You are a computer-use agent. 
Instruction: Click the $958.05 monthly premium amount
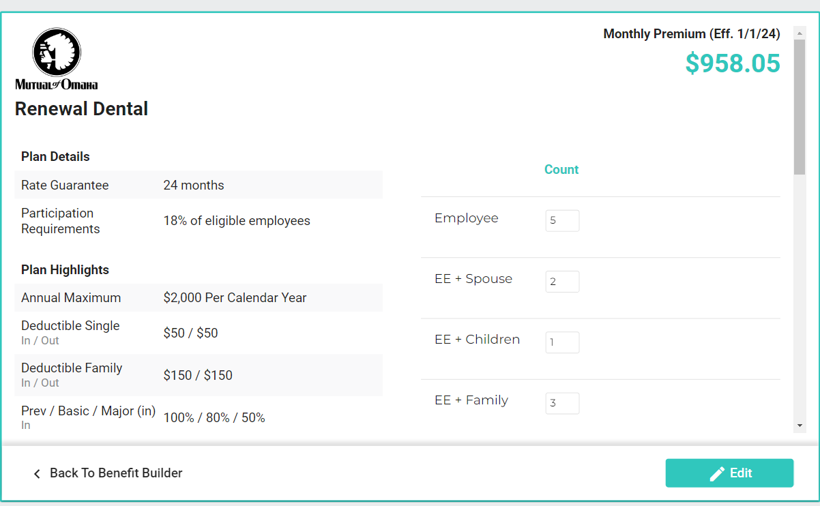pyautogui.click(x=732, y=63)
